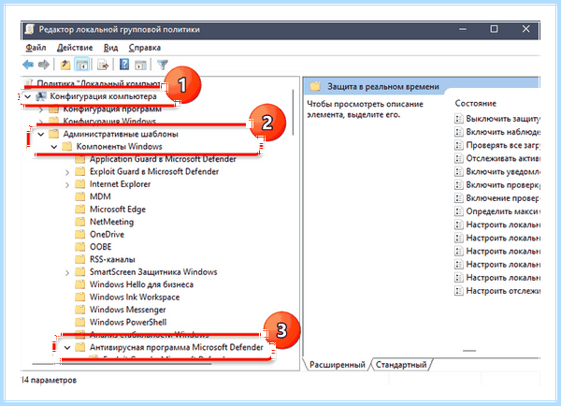Click the Forward arrow toolbar icon
The image size is (561, 406).
click(44, 65)
